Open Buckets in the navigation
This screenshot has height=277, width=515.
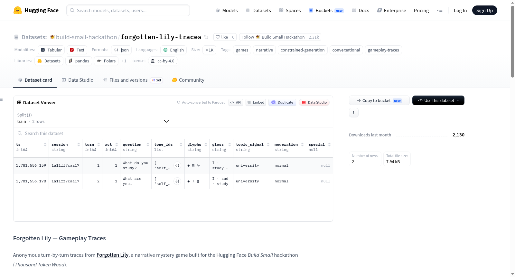pos(326,10)
